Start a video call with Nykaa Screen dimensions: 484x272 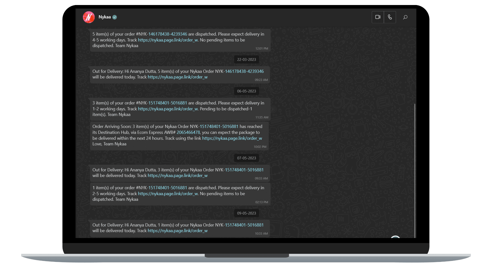pos(378,17)
